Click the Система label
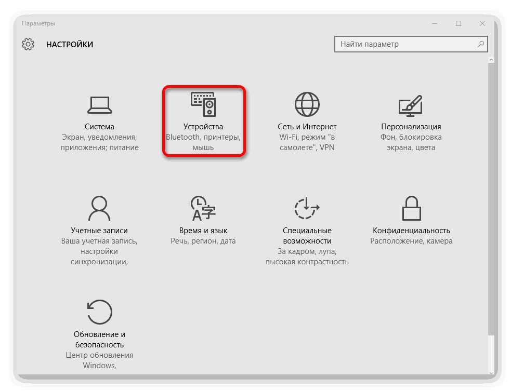511x391 pixels. 99,126
